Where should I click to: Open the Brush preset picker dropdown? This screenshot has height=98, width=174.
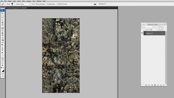click(14, 4)
